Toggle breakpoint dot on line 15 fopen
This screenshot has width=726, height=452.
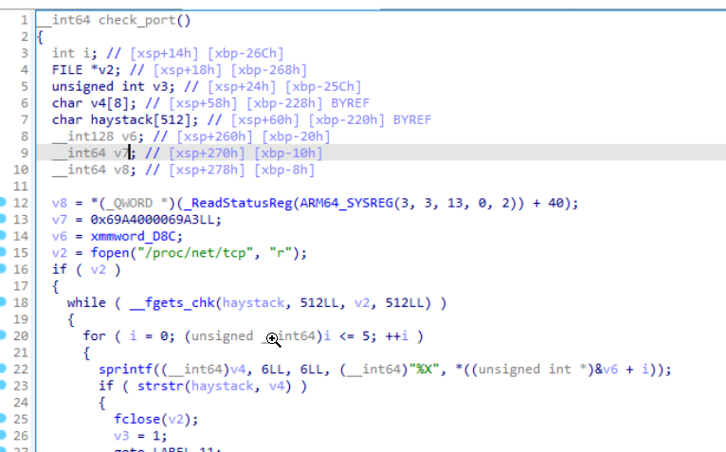(x=2, y=252)
